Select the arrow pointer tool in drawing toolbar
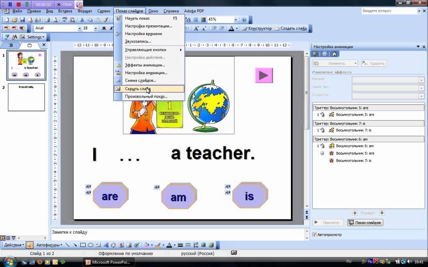This screenshot has width=428, height=267. coord(29,245)
